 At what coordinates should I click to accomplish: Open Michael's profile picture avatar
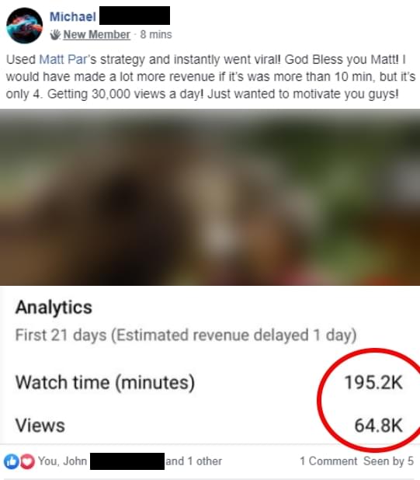pos(25,26)
